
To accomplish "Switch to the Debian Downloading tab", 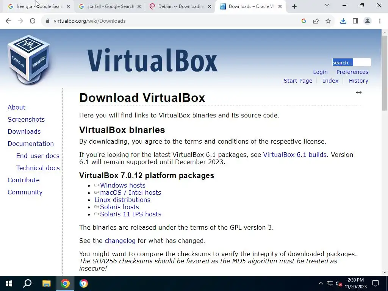I will [179, 6].
